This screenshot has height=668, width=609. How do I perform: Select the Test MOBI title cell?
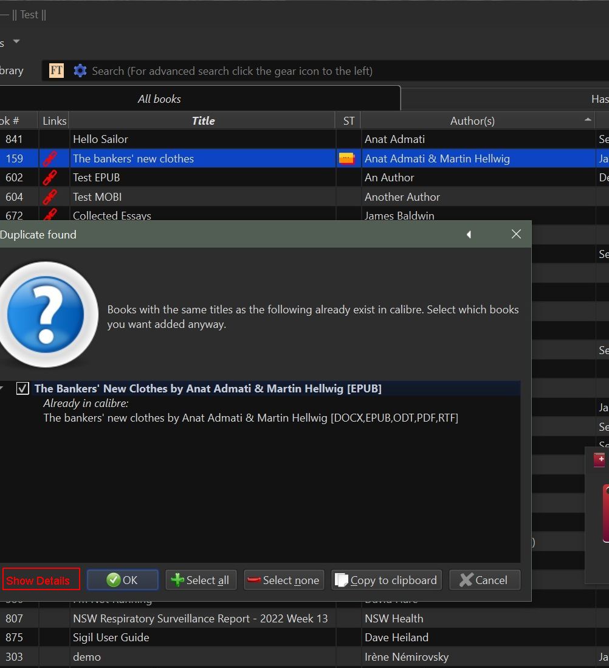(x=202, y=197)
